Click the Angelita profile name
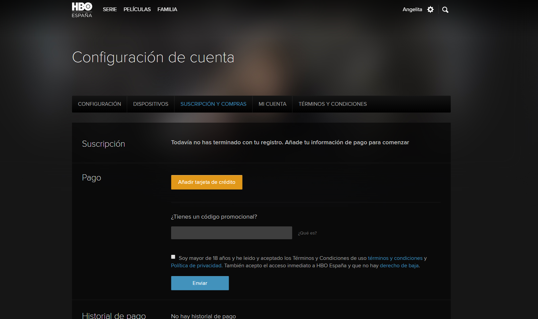The image size is (538, 319). (412, 9)
